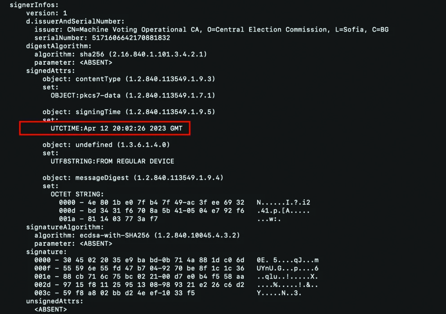The image size is (446, 314).
Task: Click the OCTET STRING: label
Action: click(x=77, y=194)
